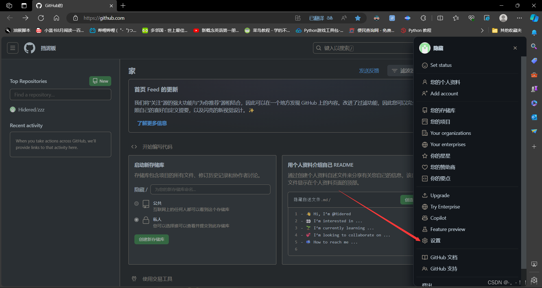Open GitHub 支持 support link
Viewport: 542px width, 288px height.
(x=467, y=269)
